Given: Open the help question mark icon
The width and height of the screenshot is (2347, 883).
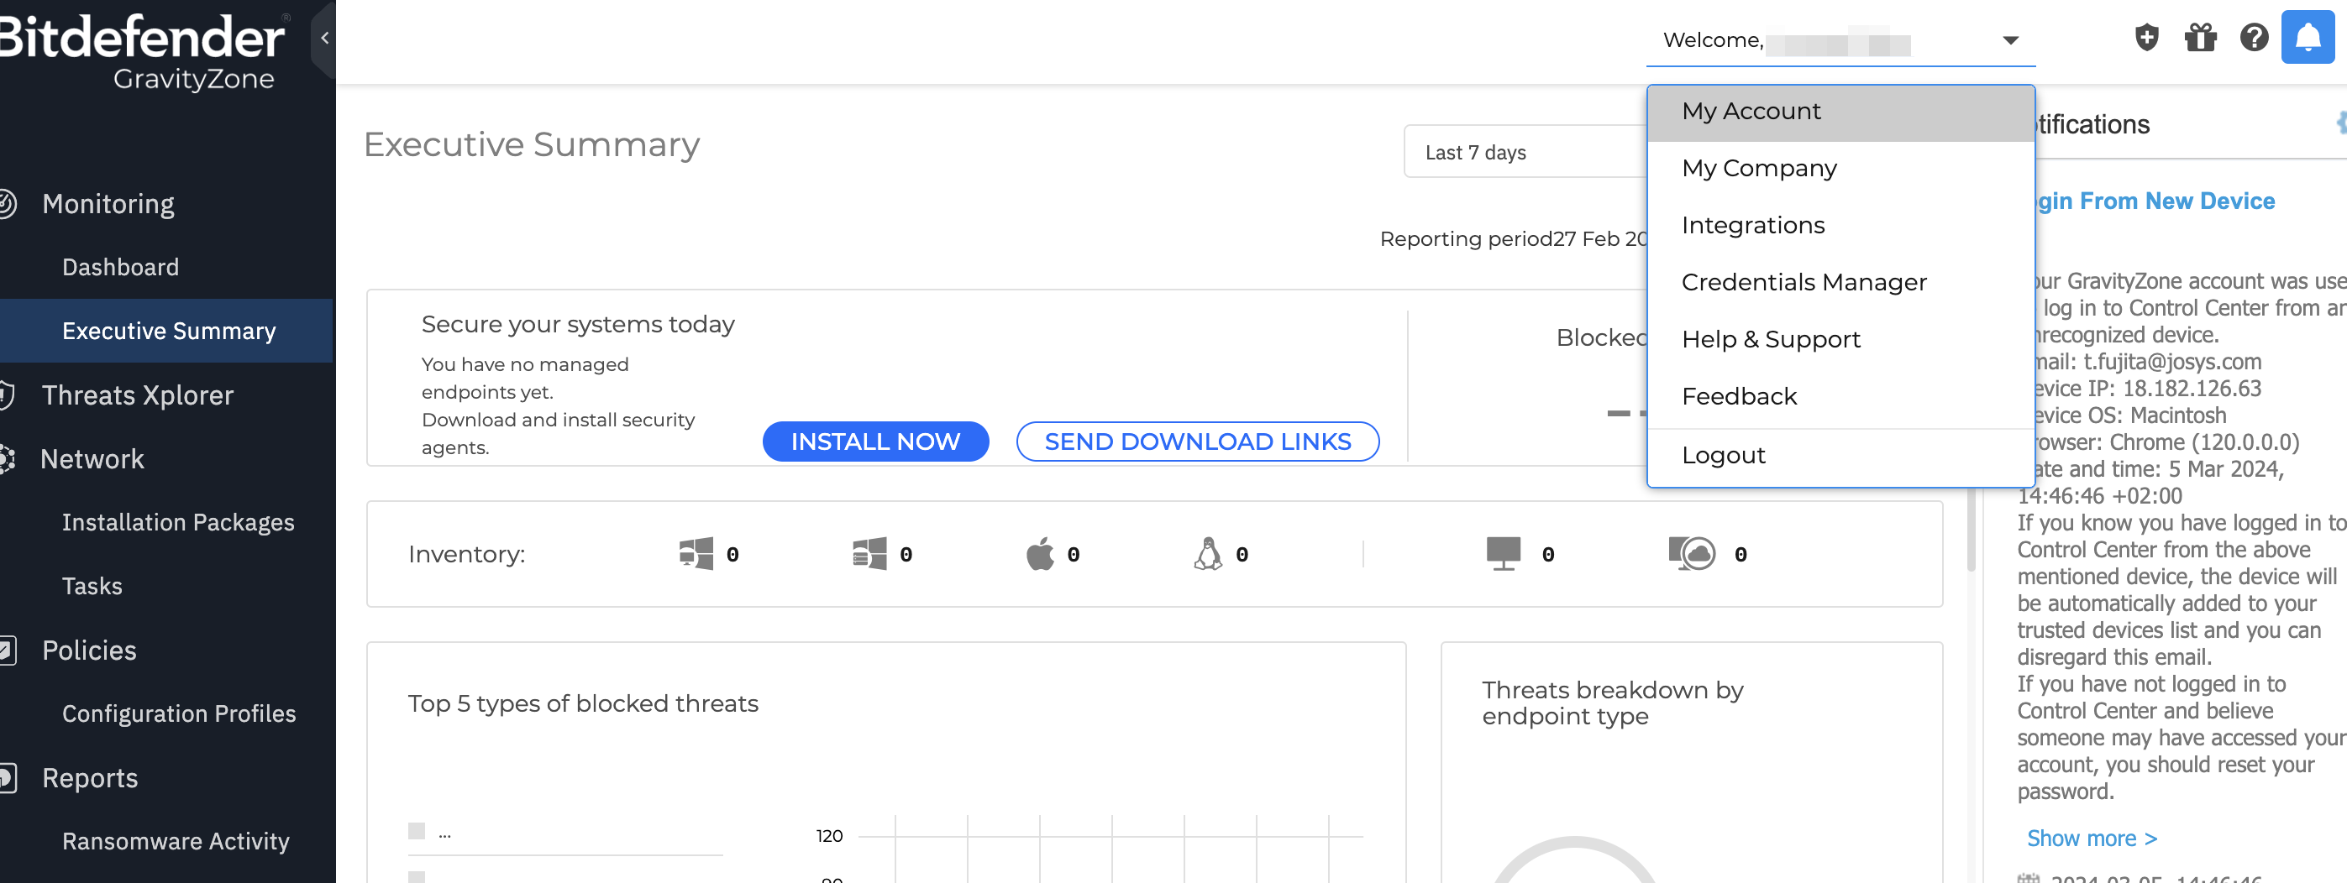Looking at the screenshot, I should point(2253,37).
